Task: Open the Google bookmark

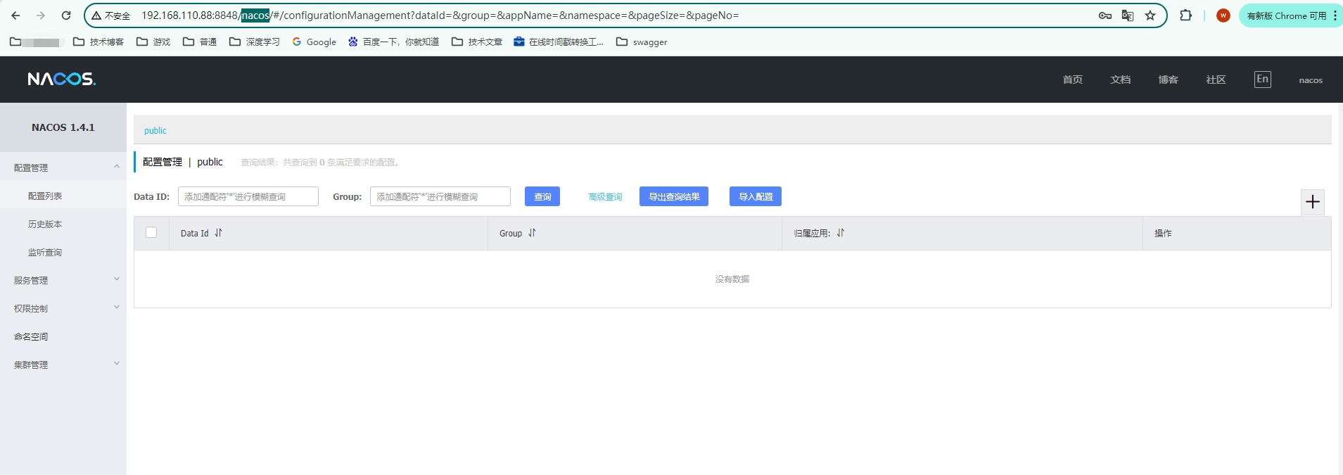Action: tap(314, 42)
